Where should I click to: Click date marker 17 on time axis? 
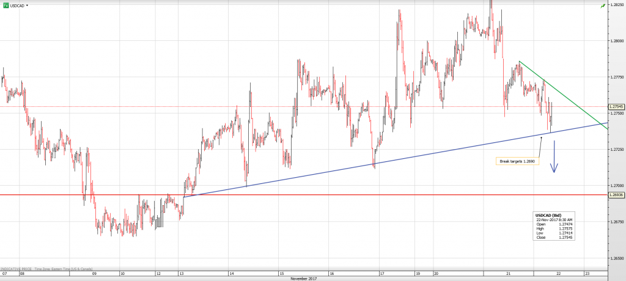point(380,273)
